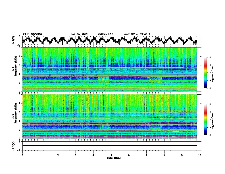Image resolution: width=225 pixels, height=174 pixels.
Task: Click the "Time (min)" axis label
Action: pyautogui.click(x=114, y=158)
